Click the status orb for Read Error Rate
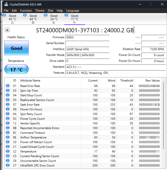 (x=8, y=86)
